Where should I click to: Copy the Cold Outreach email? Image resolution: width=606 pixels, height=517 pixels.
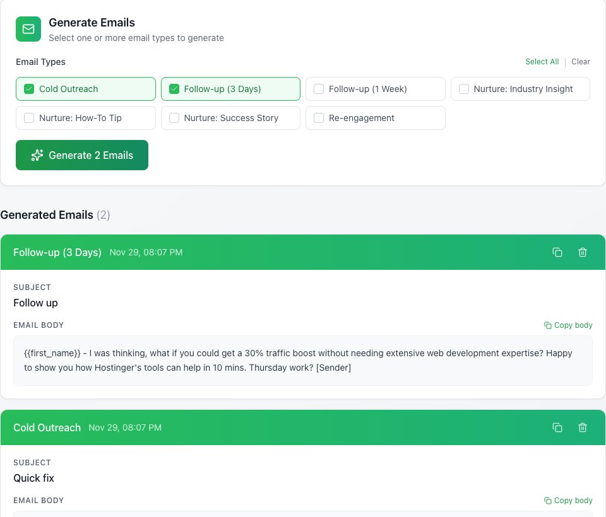pos(557,427)
